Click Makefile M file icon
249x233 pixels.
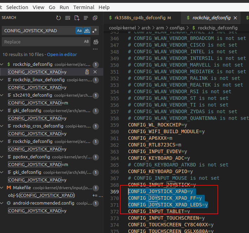pyautogui.click(x=9, y=188)
